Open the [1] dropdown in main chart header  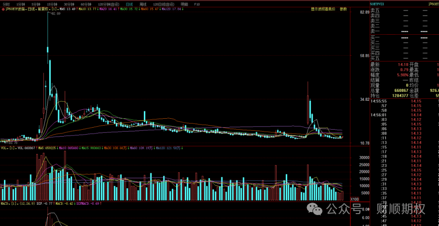click(x=55, y=9)
